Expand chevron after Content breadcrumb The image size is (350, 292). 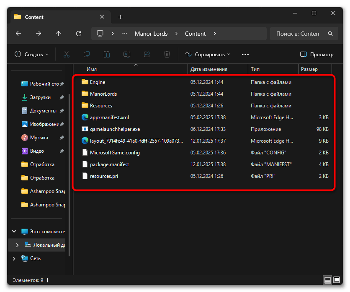click(215, 34)
